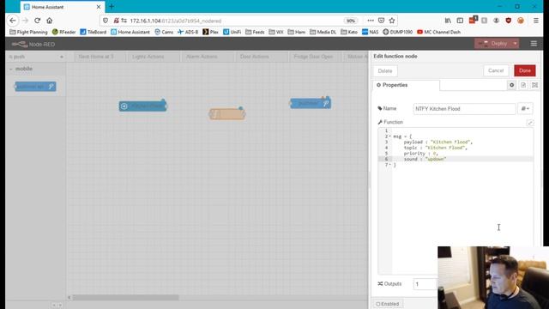Switch to the Home Assistant browser tab
Screen dimensions: 549x309
(62, 7)
